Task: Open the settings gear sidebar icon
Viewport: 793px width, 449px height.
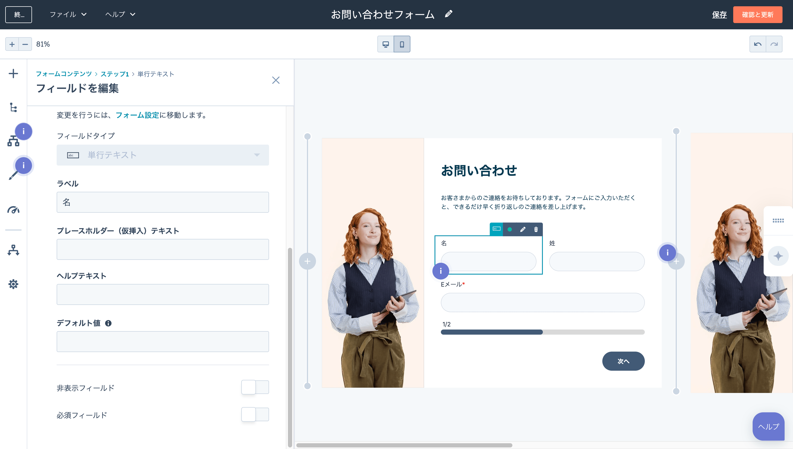Action: point(13,284)
